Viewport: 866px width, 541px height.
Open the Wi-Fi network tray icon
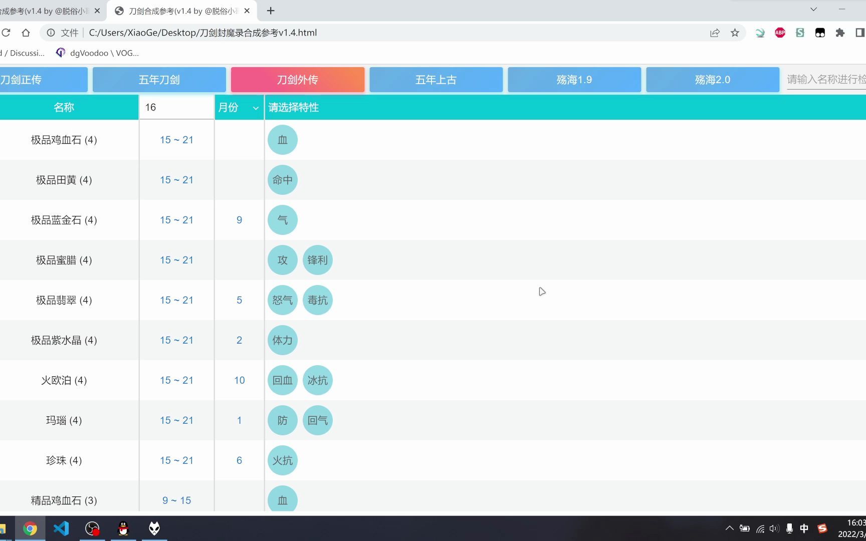point(760,528)
